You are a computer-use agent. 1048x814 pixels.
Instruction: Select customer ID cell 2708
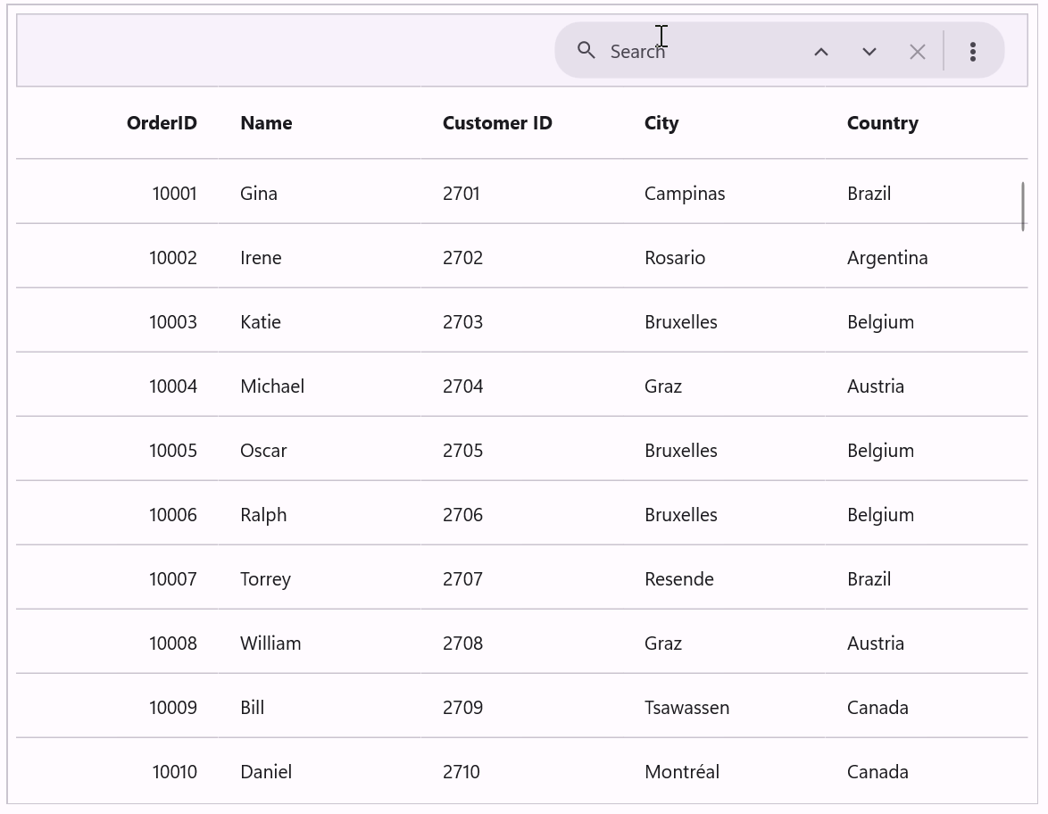[x=462, y=643]
